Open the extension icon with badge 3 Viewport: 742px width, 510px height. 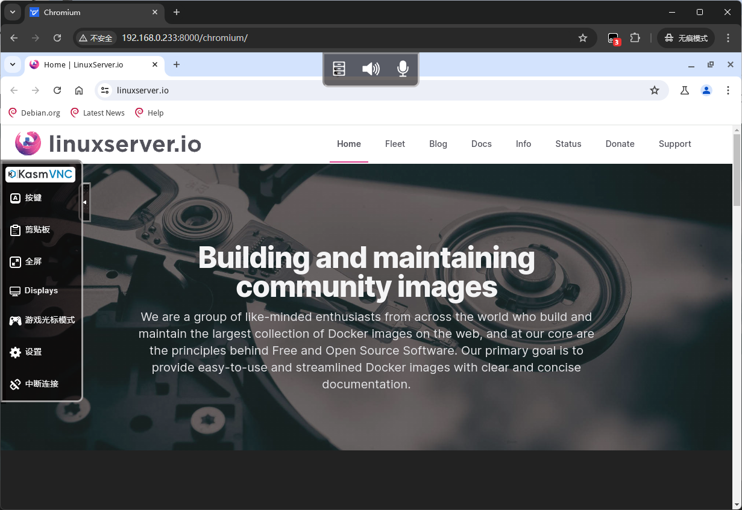coord(613,38)
